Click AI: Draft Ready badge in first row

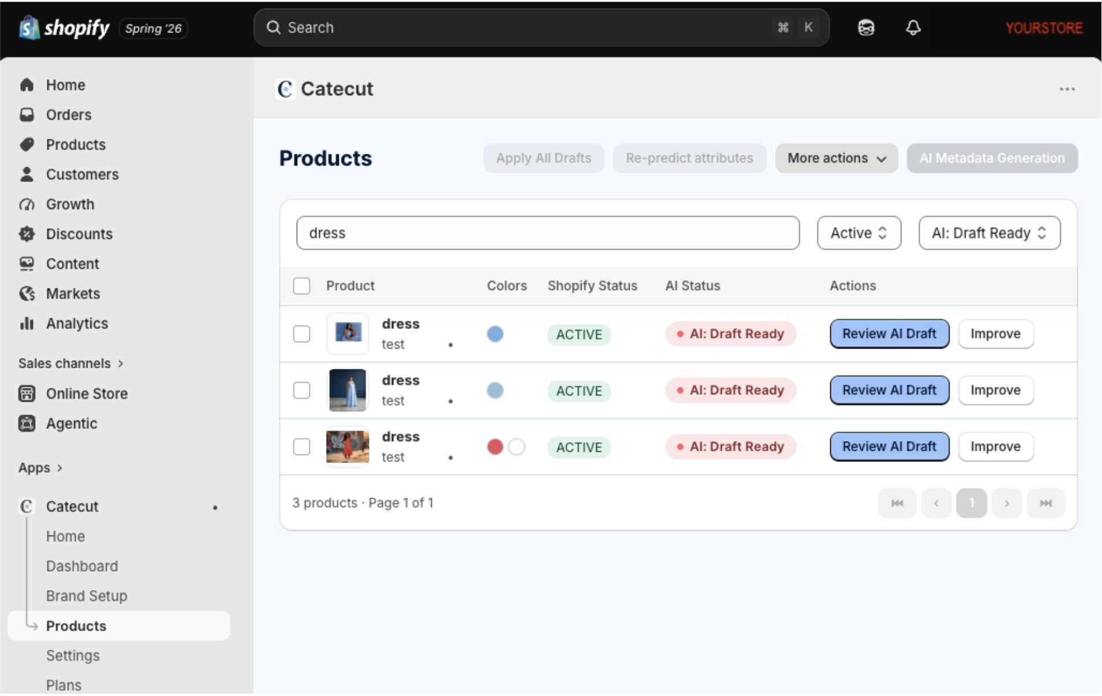[x=731, y=334]
